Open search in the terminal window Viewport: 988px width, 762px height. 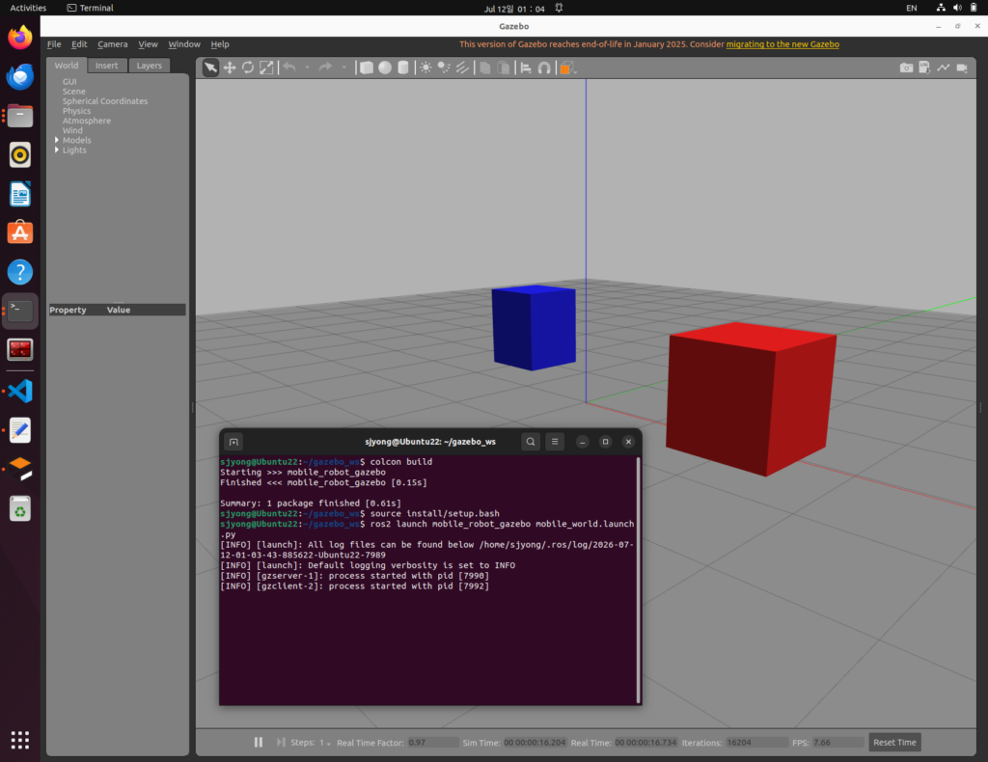[x=531, y=442]
